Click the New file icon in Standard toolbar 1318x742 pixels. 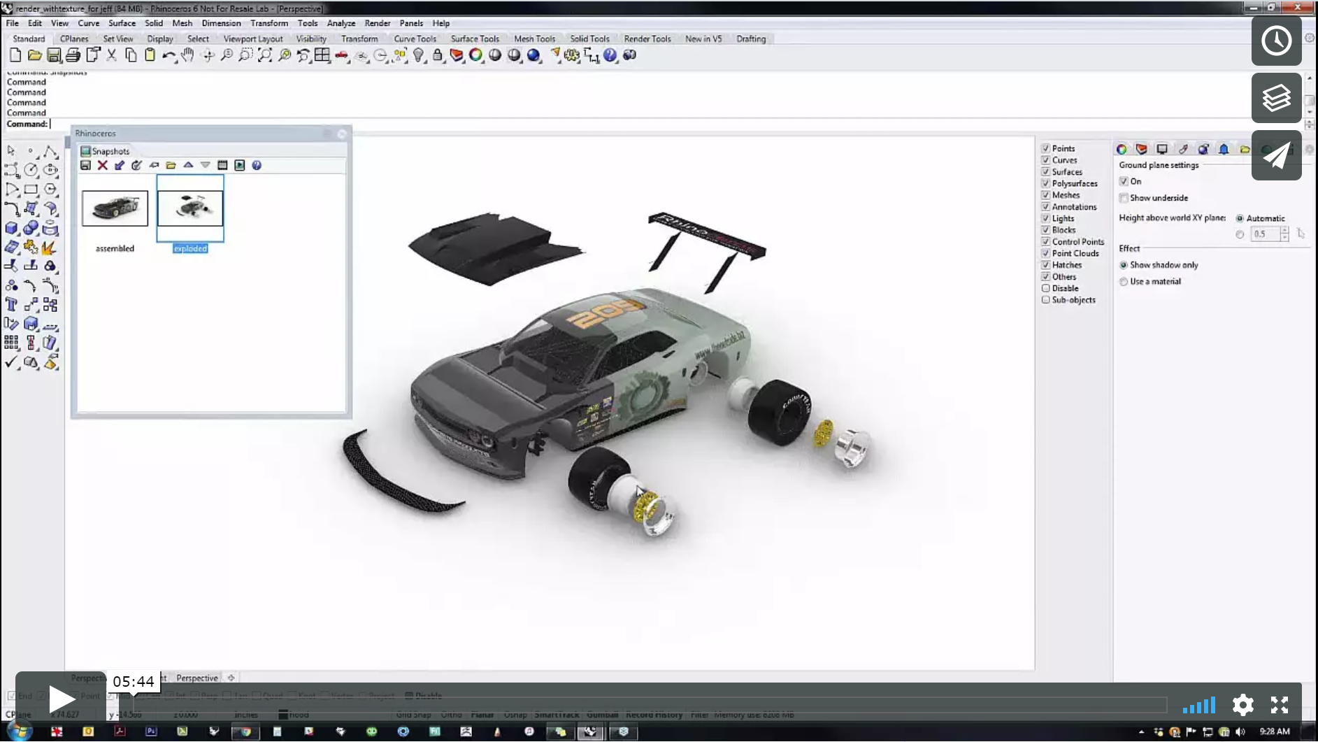(x=15, y=55)
